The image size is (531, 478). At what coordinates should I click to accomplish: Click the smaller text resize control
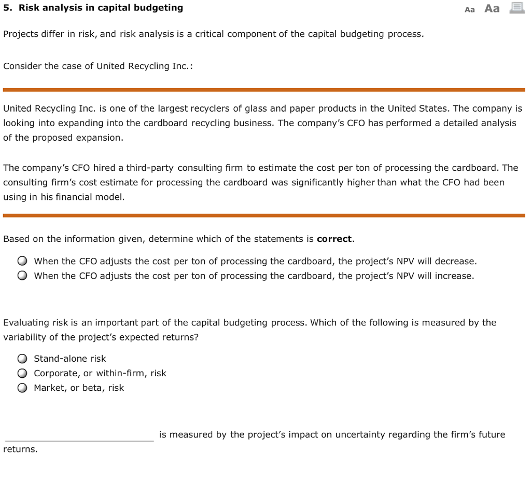click(469, 9)
